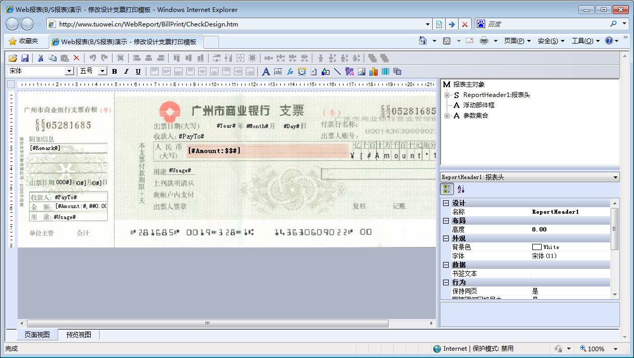Click the scissors Cut icon
The width and height of the screenshot is (634, 358).
click(x=40, y=58)
